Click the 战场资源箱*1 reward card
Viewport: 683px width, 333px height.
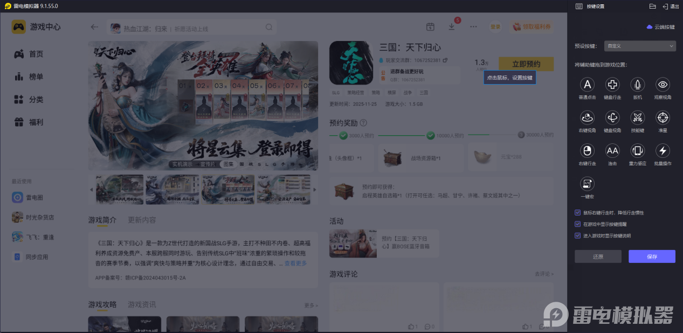coord(420,158)
